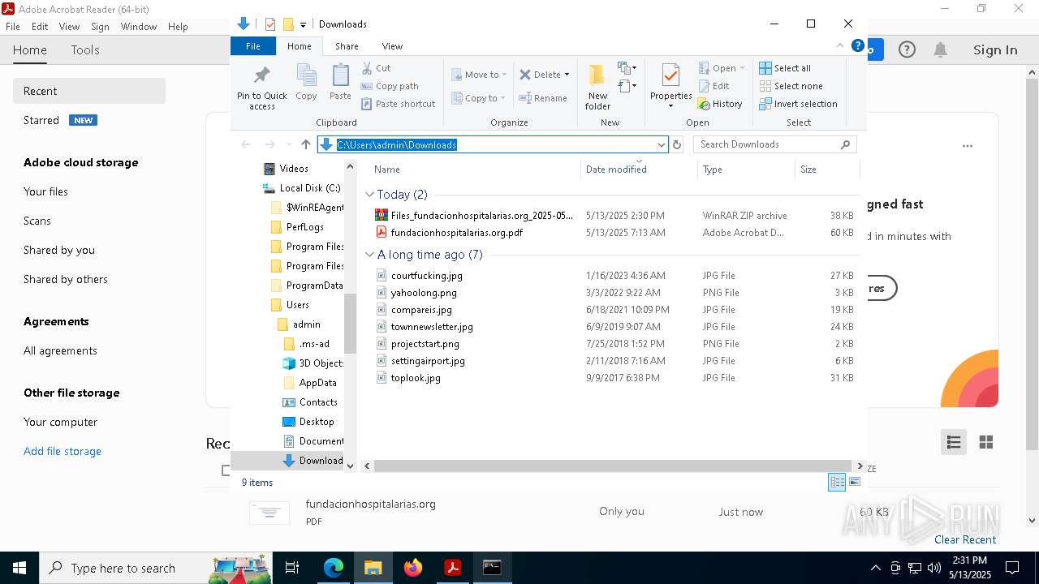Image resolution: width=1039 pixels, height=584 pixels.
Task: Click the Delete ribbon button
Action: click(545, 75)
